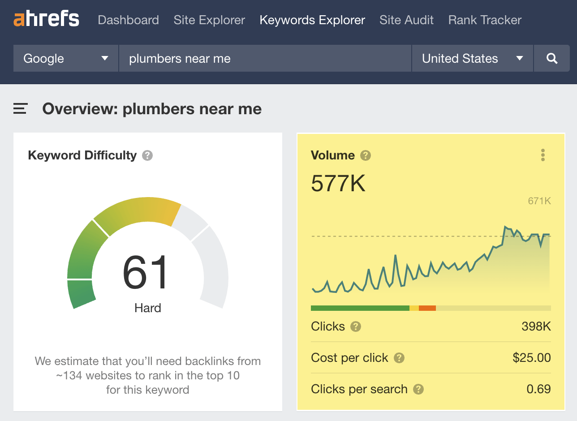577x421 pixels.
Task: Open the hamburger menu beside Overview heading
Action: [x=20, y=108]
